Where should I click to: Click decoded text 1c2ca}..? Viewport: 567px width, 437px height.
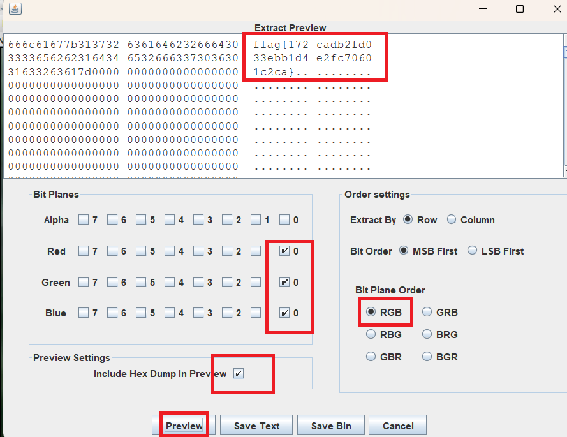pos(274,71)
